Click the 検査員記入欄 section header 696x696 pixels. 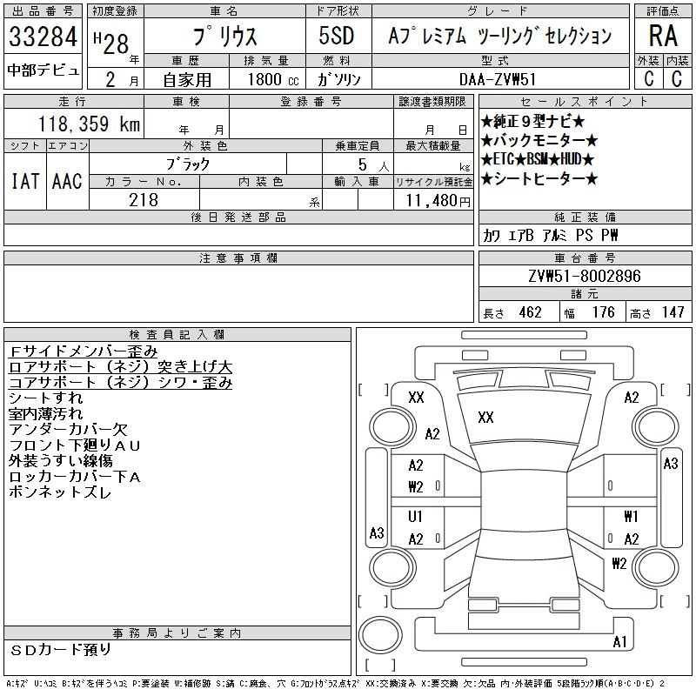click(177, 334)
